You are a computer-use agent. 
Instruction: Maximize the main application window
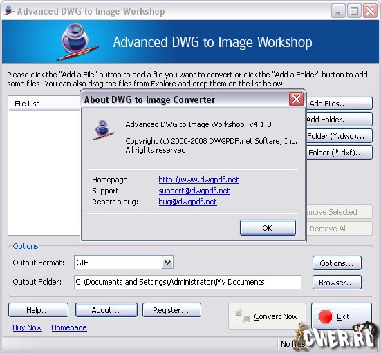point(354,11)
